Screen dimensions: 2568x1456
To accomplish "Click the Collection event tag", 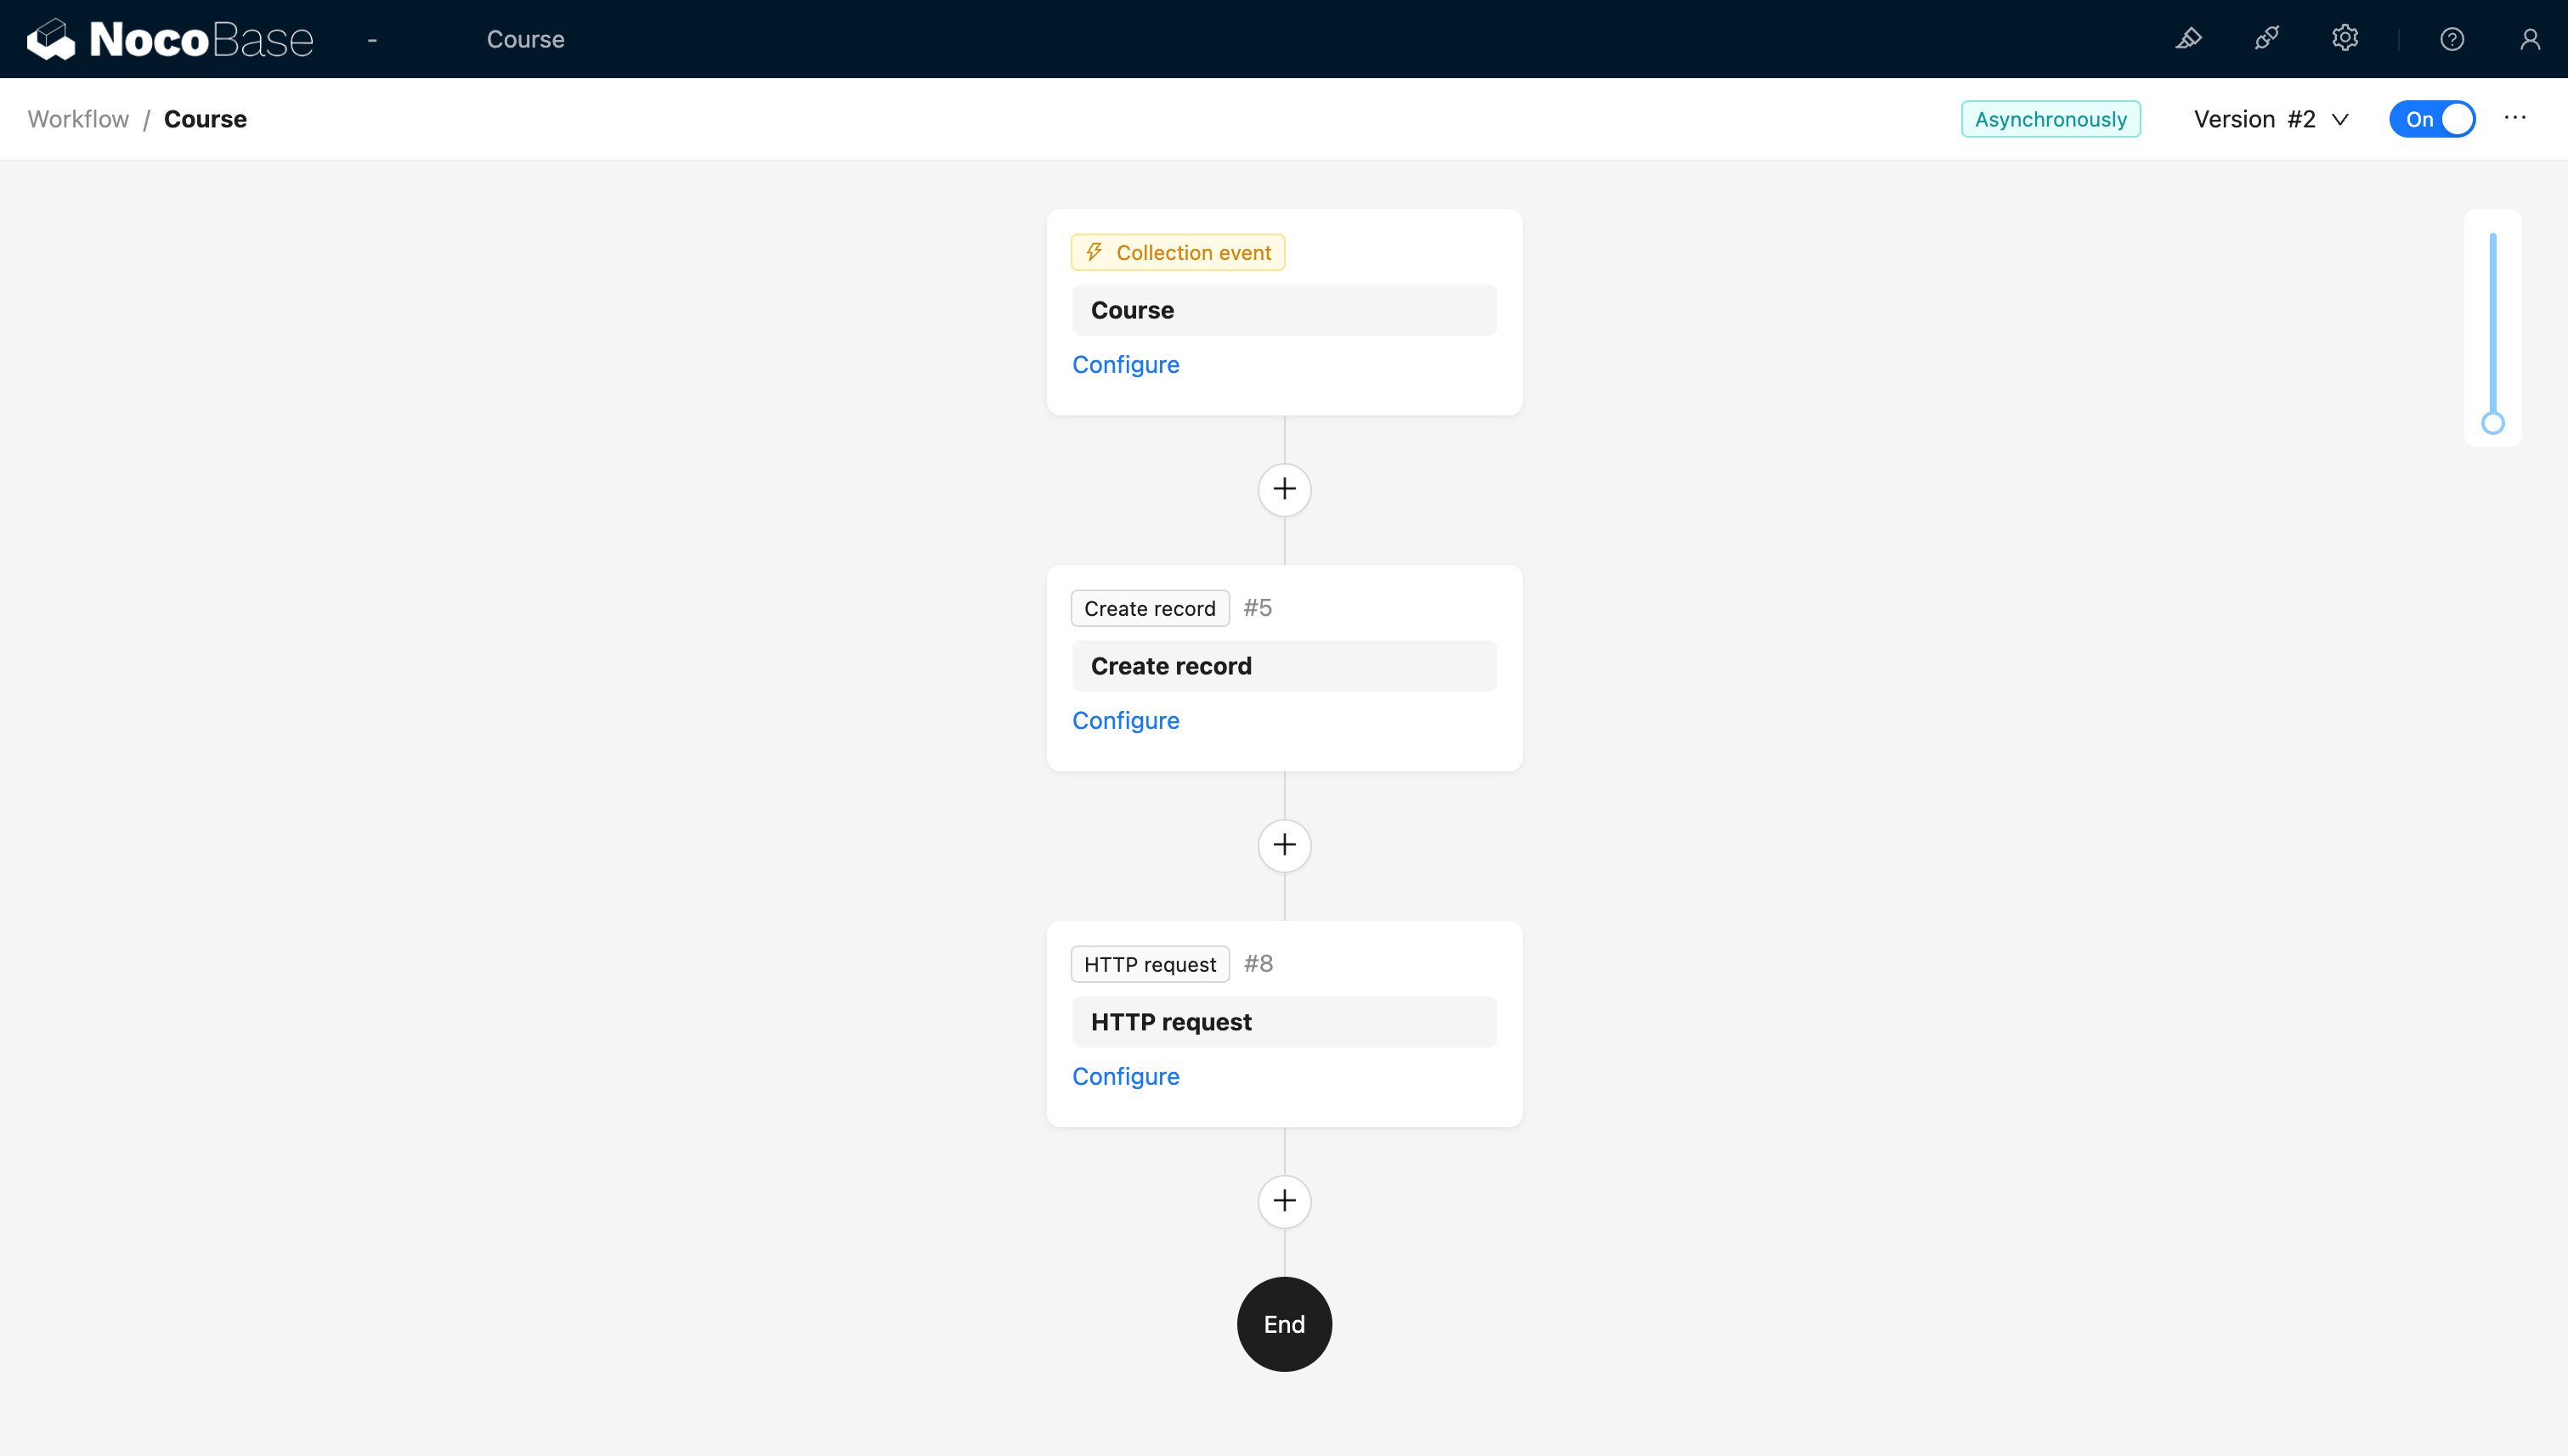I will click(1178, 252).
